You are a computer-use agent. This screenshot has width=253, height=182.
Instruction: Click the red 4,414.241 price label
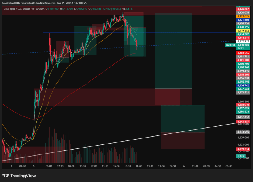(x=243, y=38)
